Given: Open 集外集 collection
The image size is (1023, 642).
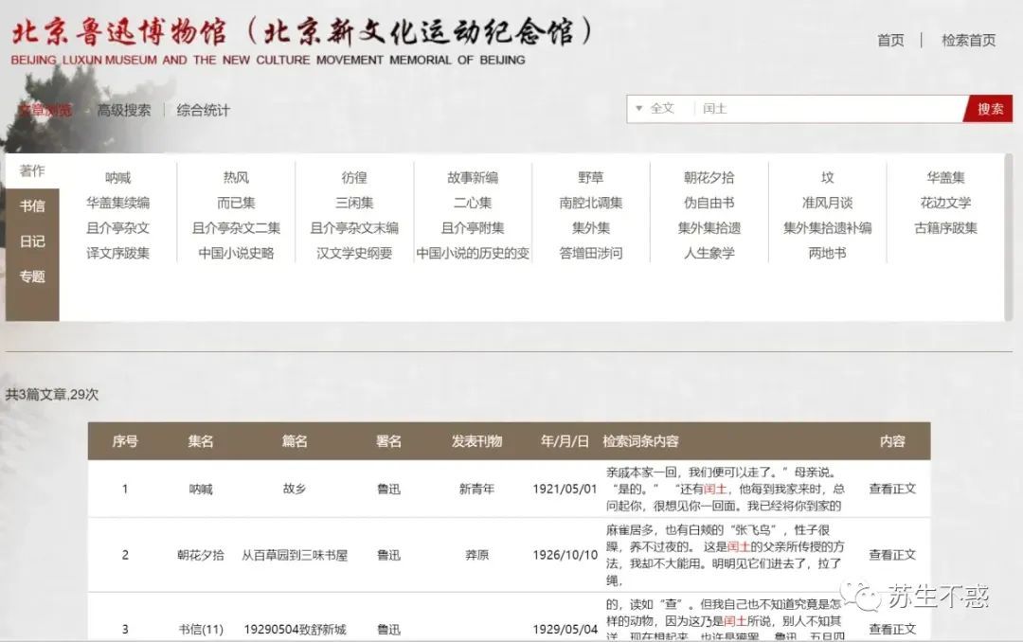Looking at the screenshot, I should coord(590,228).
